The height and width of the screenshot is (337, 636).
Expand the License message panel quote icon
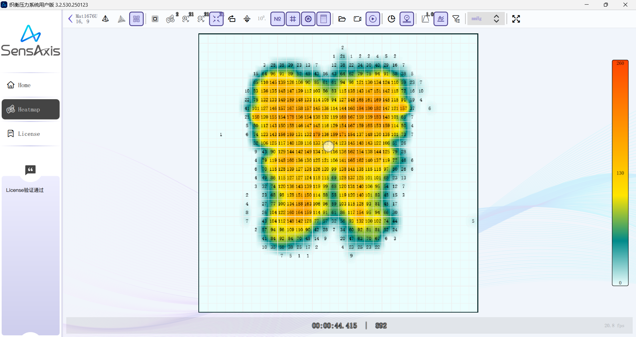point(30,170)
